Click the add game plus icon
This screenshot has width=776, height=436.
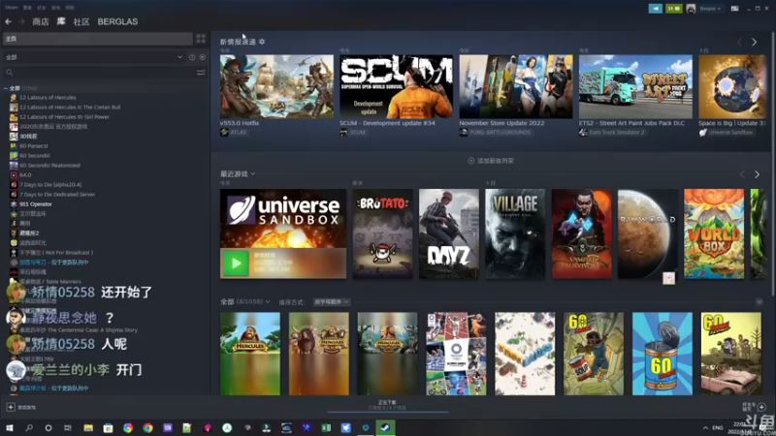click(x=11, y=407)
